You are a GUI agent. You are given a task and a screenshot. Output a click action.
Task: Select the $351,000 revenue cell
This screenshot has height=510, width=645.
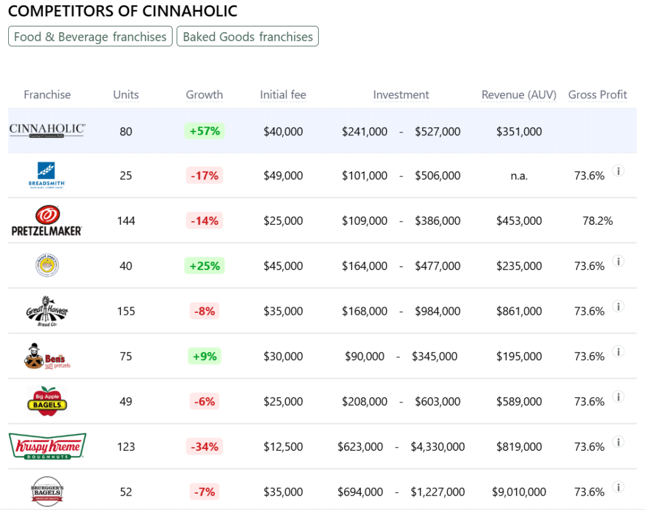point(519,132)
